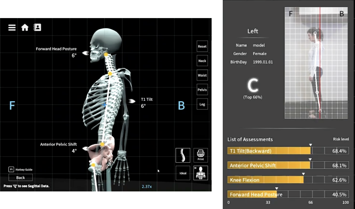
Task: Click the spine view icon
Action: 183,155
